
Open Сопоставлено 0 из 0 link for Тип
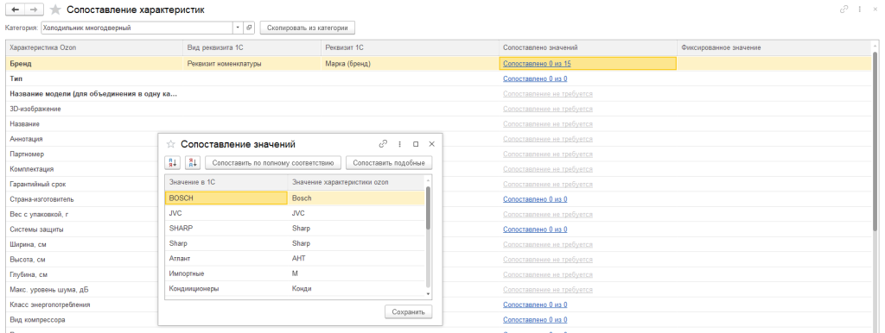click(535, 79)
